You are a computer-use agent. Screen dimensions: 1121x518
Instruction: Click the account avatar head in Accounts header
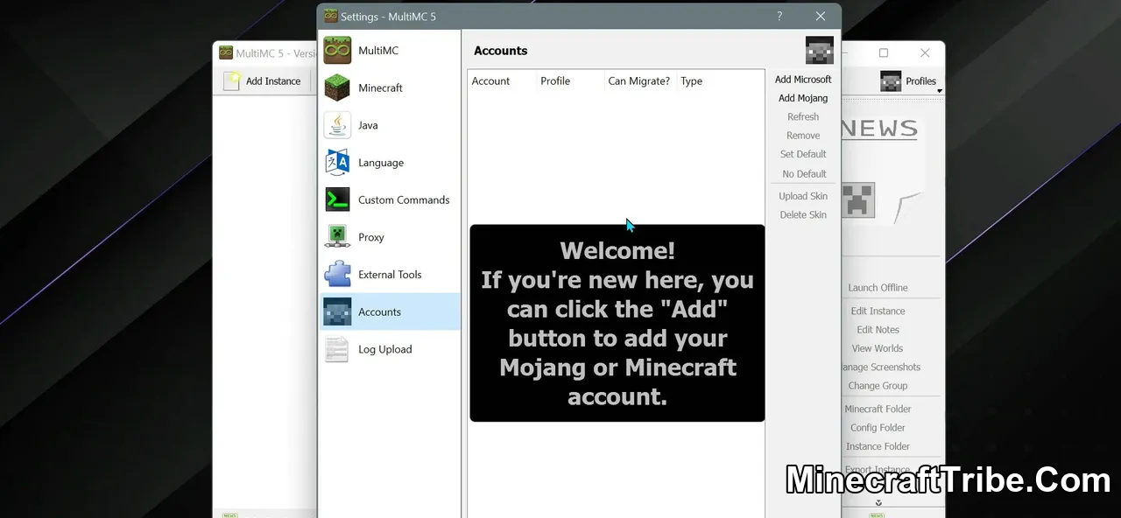pyautogui.click(x=820, y=50)
